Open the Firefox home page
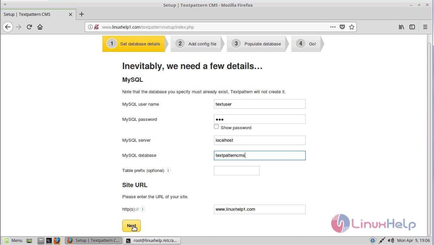This screenshot has height=245, width=434. pos(40,27)
